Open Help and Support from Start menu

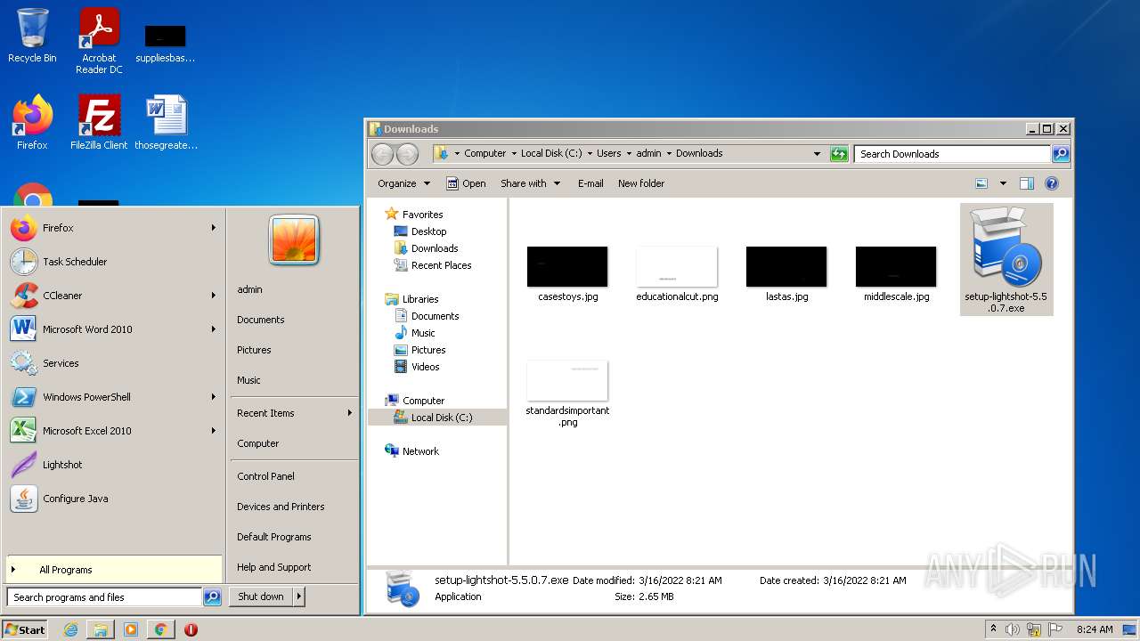pyautogui.click(x=274, y=567)
